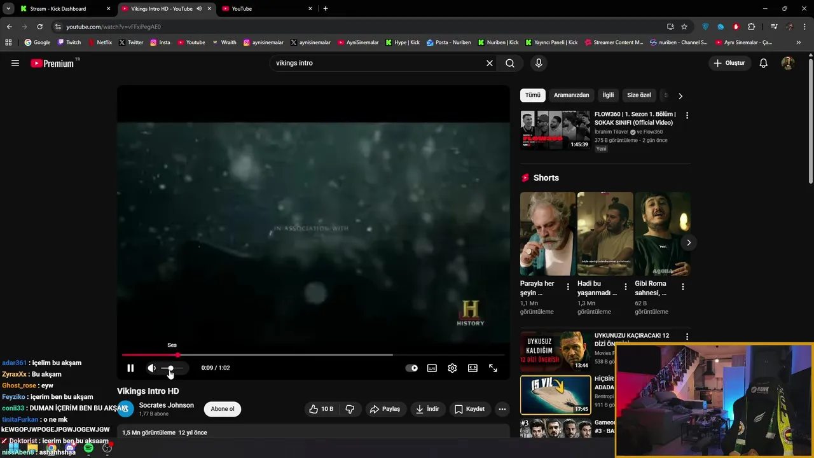The width and height of the screenshot is (814, 458).
Task: Open the Hype | Kick bookmark
Action: 403,43
